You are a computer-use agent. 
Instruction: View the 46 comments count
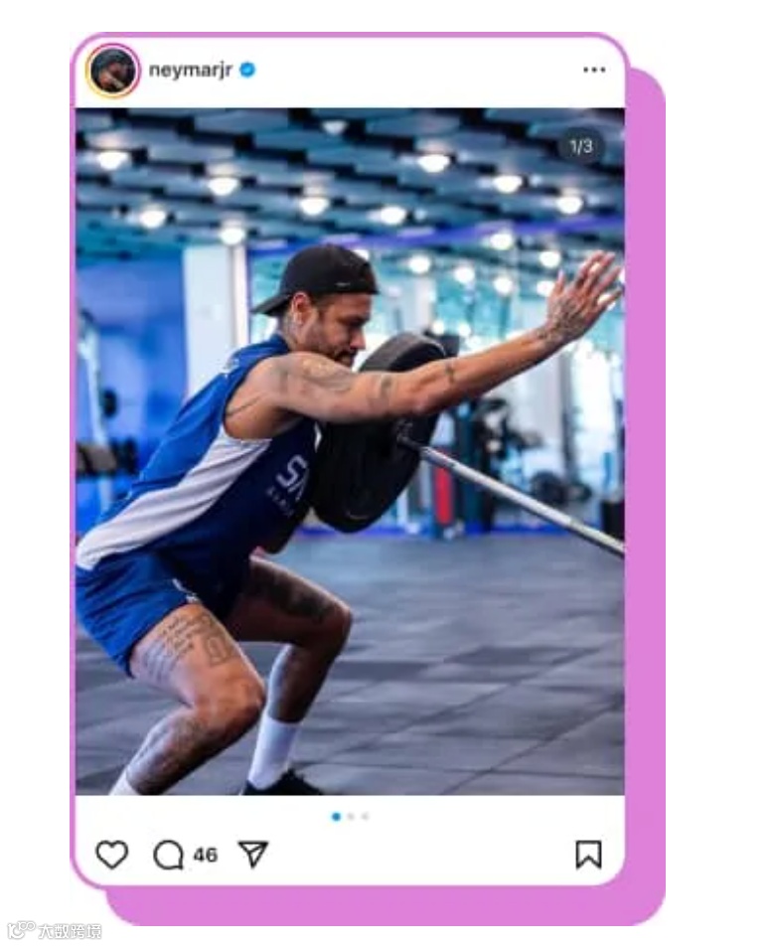[x=205, y=855]
